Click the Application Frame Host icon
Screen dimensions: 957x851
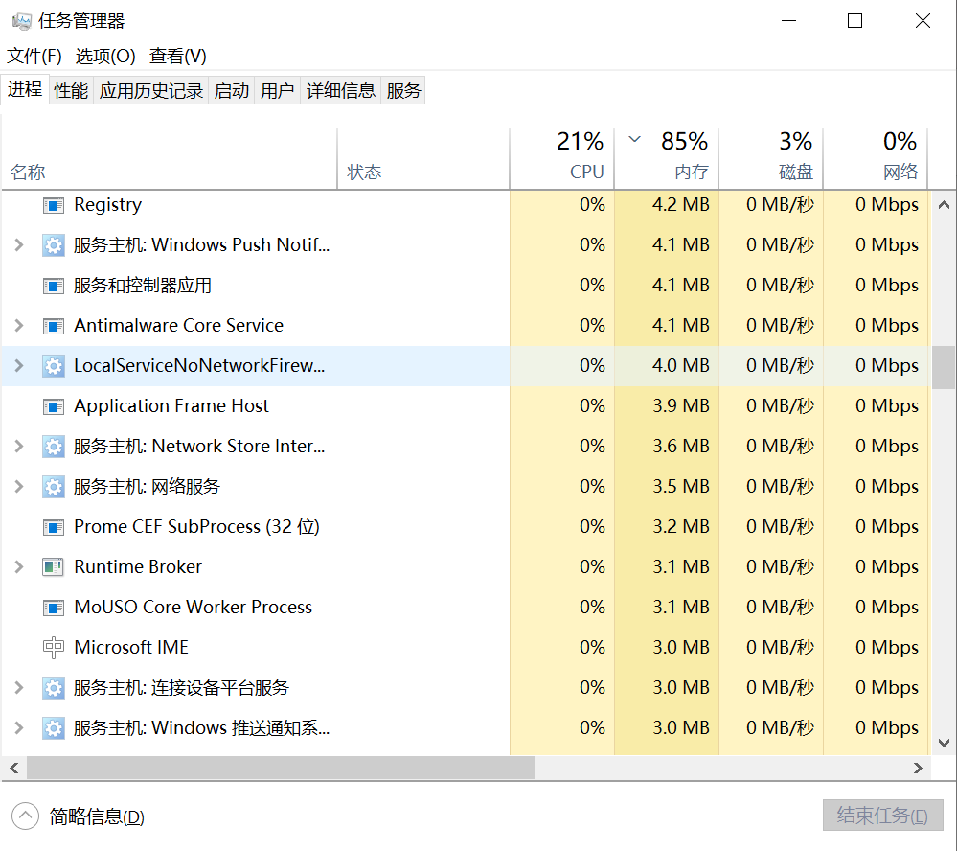[53, 406]
